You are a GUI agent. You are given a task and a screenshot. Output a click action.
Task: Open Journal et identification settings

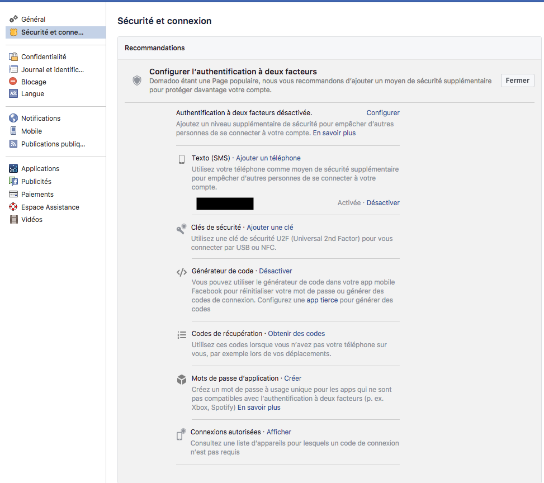[53, 69]
